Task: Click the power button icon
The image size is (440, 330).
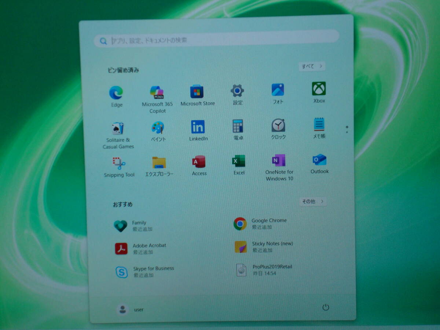Action: click(326, 307)
